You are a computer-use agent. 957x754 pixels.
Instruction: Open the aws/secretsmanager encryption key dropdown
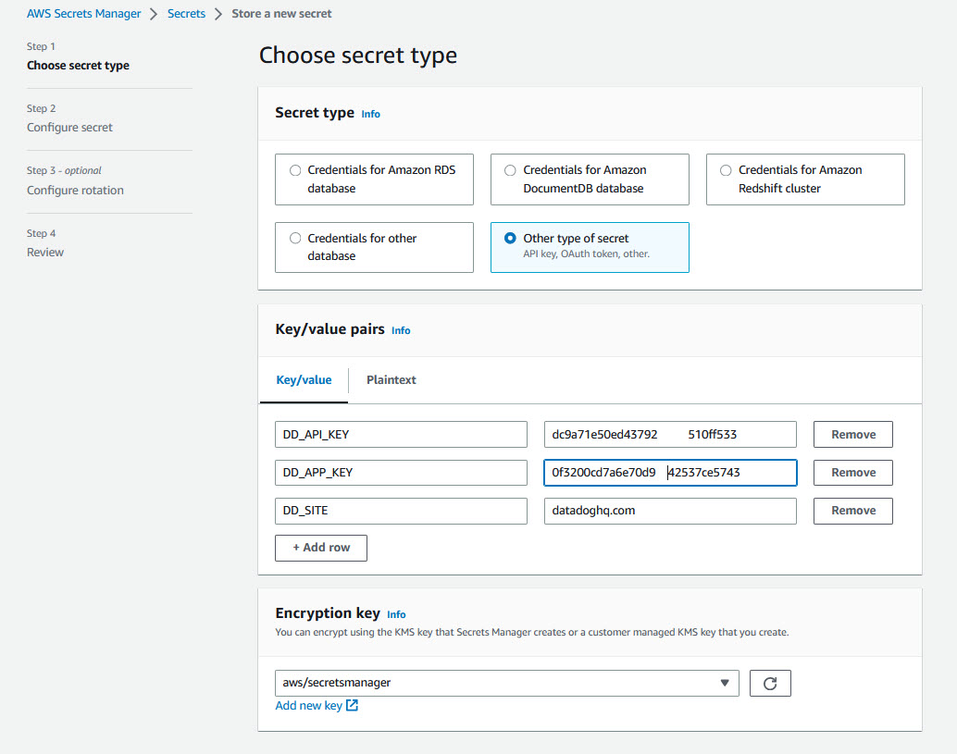506,684
